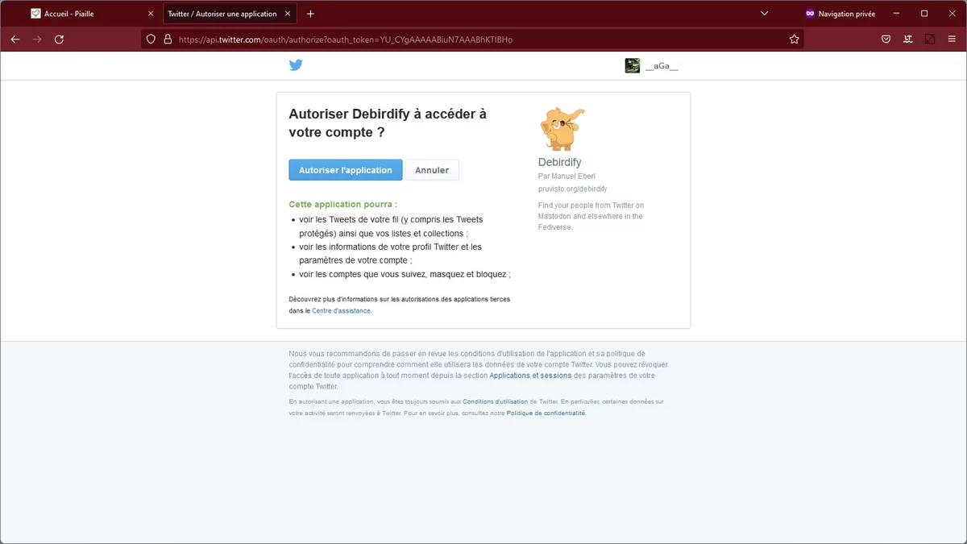Go back to the previous page

pos(15,39)
